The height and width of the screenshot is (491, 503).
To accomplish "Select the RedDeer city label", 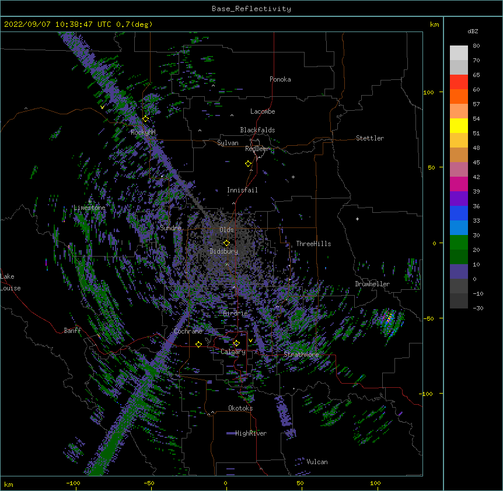I will (257, 149).
